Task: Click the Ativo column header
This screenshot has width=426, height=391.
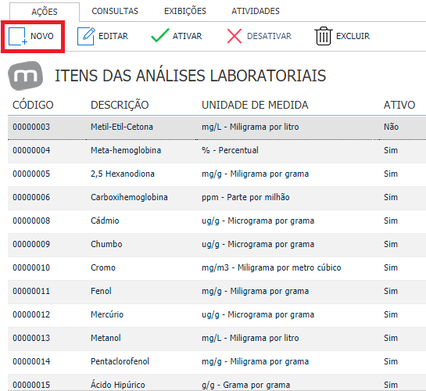Action: [399, 105]
